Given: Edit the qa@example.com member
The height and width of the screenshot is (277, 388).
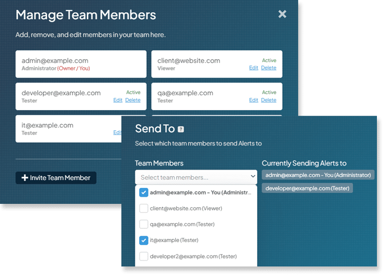Looking at the screenshot, I should point(253,100).
